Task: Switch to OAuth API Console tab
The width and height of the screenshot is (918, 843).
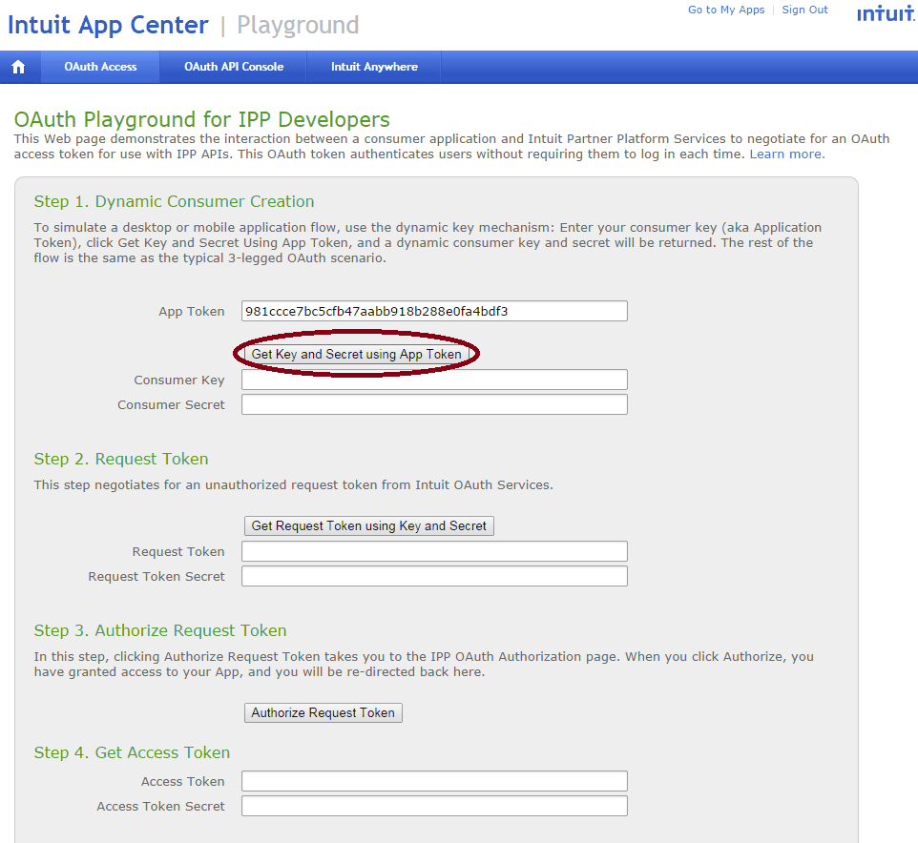Action: 234,68
